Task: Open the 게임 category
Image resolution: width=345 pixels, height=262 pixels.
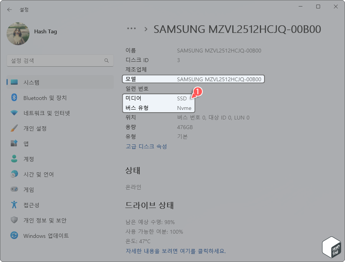Action: [x=60, y=190]
